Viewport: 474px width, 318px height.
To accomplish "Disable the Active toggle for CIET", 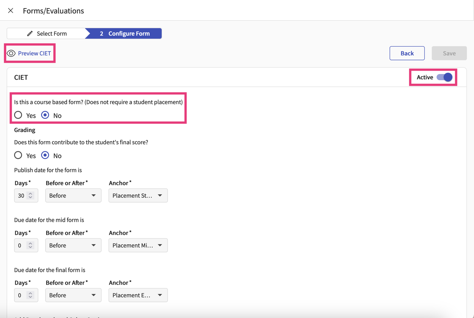I will [444, 77].
